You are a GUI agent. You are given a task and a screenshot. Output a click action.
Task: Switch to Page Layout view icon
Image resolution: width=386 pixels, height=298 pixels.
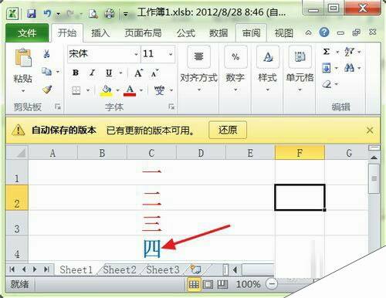[x=208, y=284]
